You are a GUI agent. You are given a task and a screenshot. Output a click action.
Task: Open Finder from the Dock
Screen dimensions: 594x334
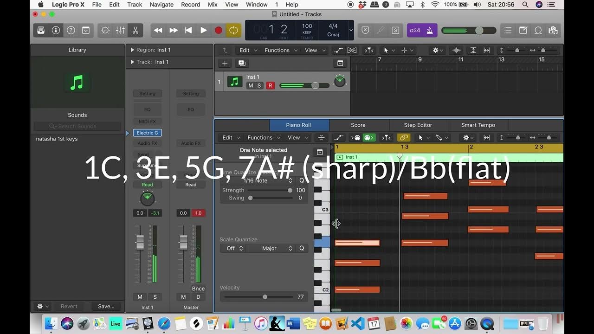tap(51, 323)
